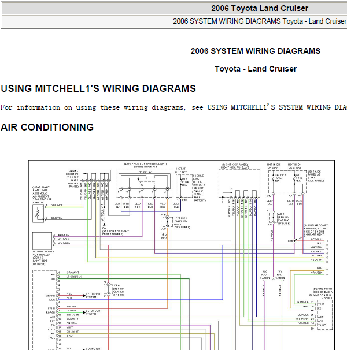The image size is (347, 350).
Task: Click the '2006 SYSTEM WIRING DIAGRAMS Toyota - Land Cruiser' subtitle bar
Action: (260, 21)
